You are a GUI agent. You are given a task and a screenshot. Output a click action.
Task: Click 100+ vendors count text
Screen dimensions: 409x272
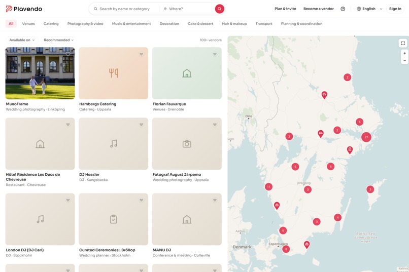point(211,40)
